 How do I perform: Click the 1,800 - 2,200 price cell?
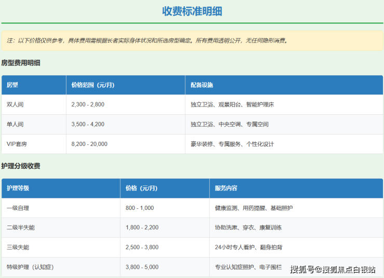pos(142,228)
